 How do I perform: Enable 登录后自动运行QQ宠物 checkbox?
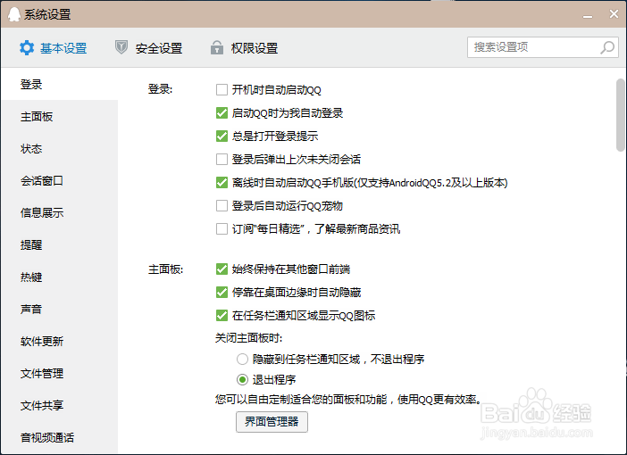[222, 205]
